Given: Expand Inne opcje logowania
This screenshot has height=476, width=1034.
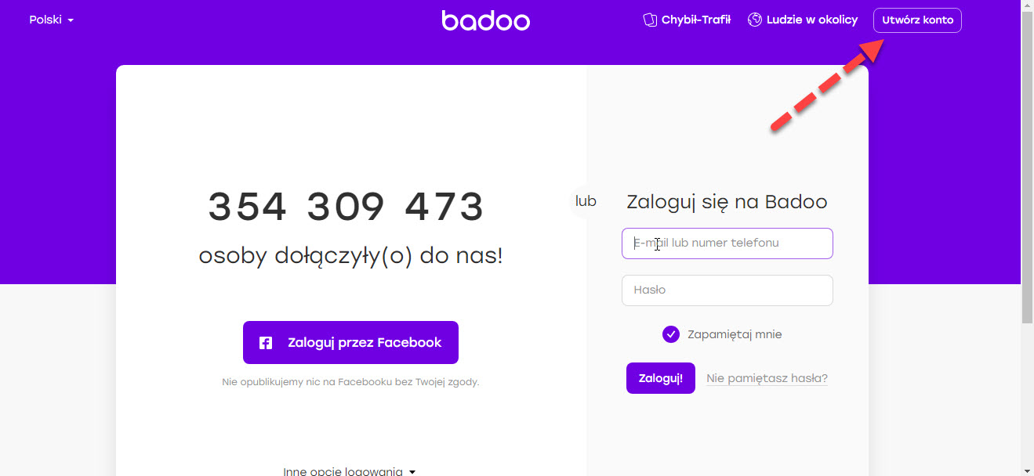Looking at the screenshot, I should (350, 471).
